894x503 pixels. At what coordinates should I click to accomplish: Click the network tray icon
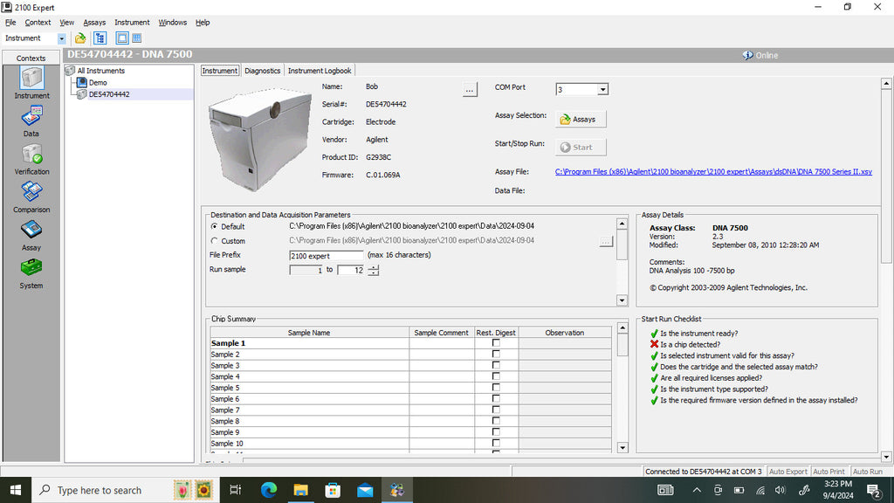pos(760,490)
